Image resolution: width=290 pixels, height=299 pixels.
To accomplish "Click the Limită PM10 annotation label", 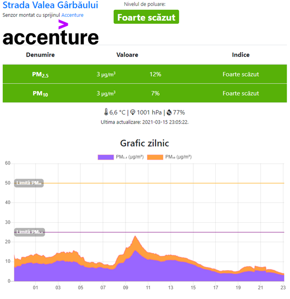I will pos(29,183).
